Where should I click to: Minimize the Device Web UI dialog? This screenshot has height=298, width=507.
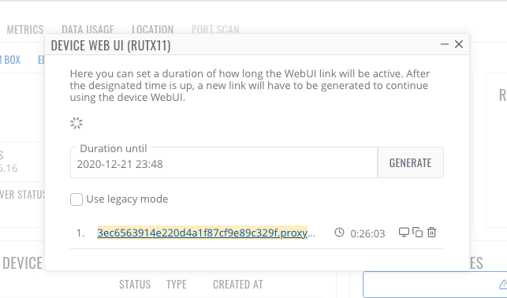[445, 44]
